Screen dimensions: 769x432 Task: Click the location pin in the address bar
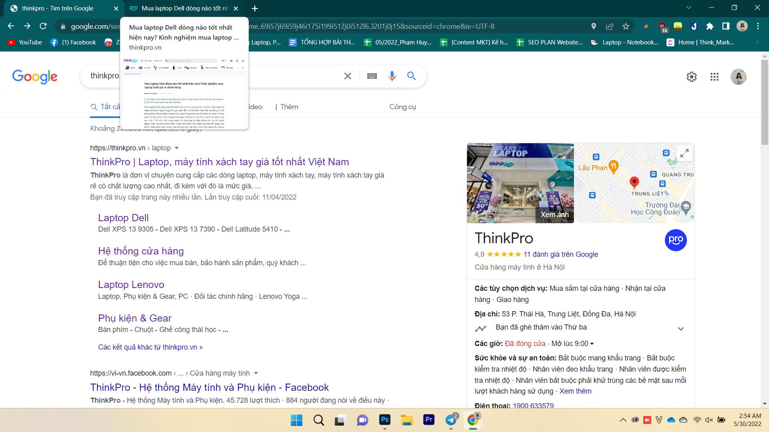click(594, 26)
